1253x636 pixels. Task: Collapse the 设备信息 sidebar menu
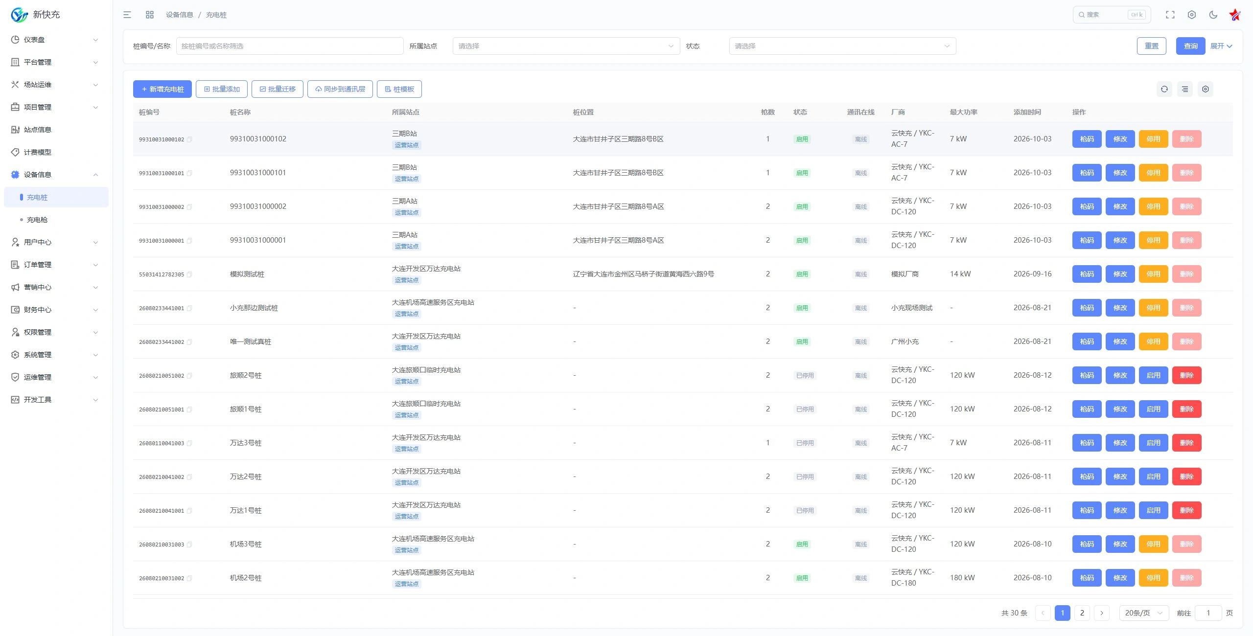pos(56,175)
